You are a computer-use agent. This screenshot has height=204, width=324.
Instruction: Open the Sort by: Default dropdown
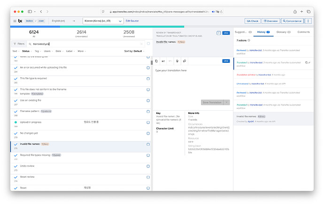click(x=134, y=51)
